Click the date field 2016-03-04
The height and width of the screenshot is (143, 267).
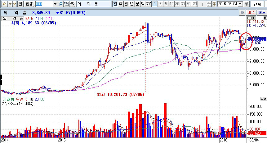pos(228,4)
